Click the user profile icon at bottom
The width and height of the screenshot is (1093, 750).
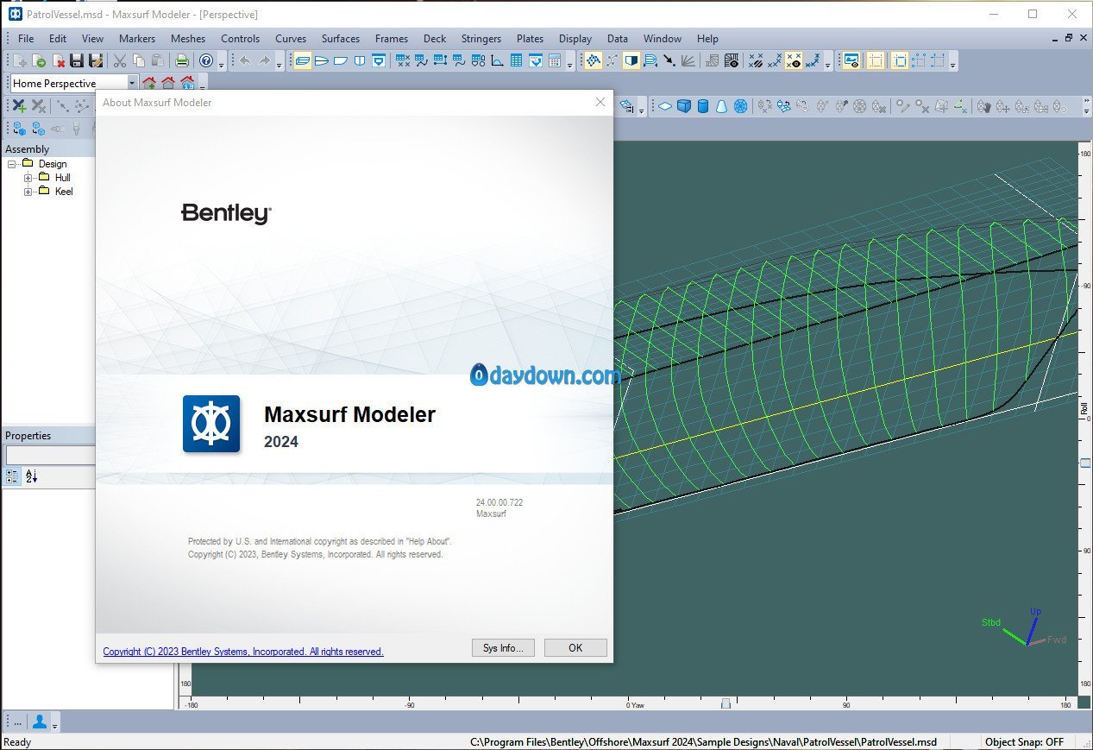pos(40,722)
